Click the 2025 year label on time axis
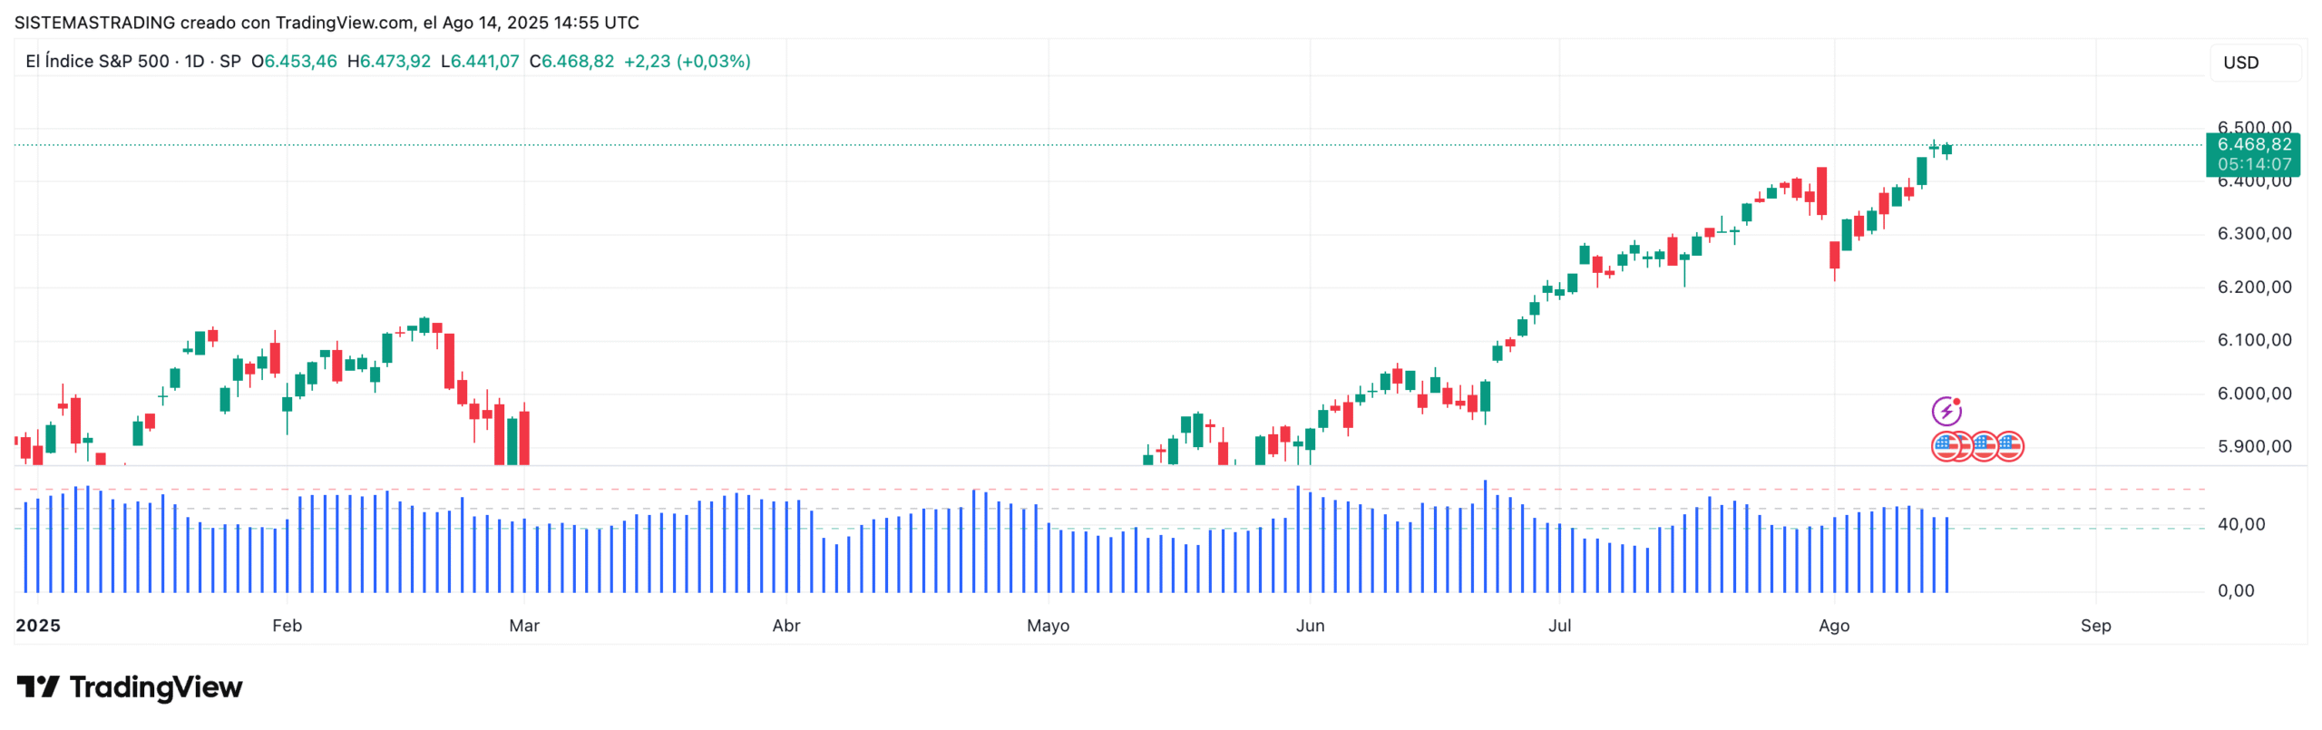The width and height of the screenshot is (2322, 730). point(38,626)
